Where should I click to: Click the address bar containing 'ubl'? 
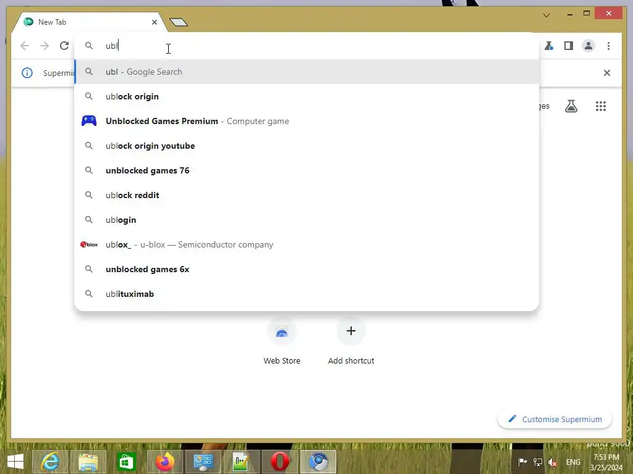pyautogui.click(x=307, y=46)
